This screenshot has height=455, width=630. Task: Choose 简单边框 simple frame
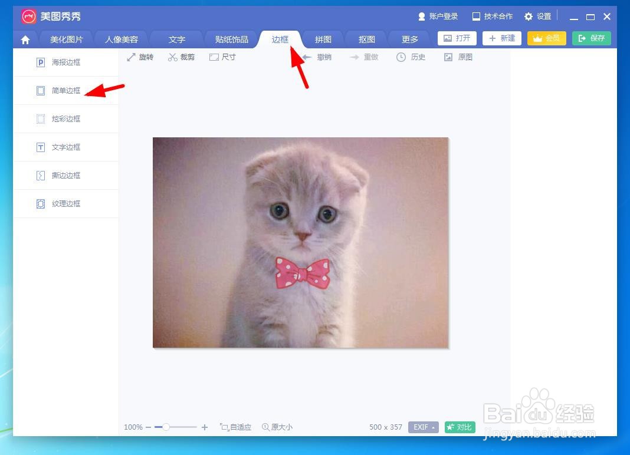tap(66, 91)
